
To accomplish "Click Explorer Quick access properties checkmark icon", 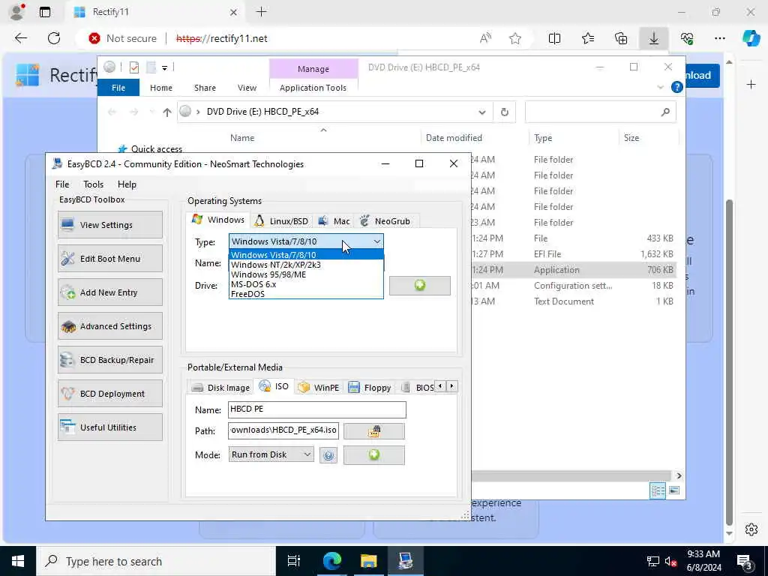I will coord(134,67).
